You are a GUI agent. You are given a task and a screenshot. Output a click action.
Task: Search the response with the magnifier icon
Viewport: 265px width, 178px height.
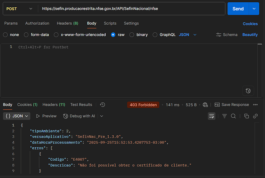(233, 116)
